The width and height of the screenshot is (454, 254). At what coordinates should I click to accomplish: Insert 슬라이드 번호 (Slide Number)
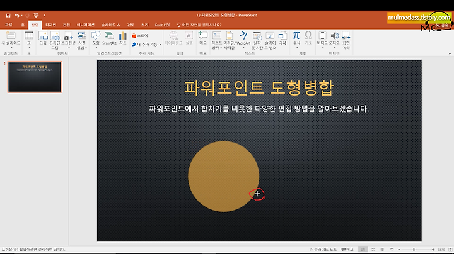(270, 40)
